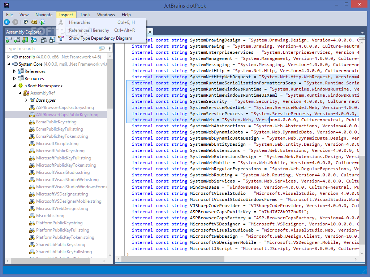
Task: Click the Root Namespace braces icon
Action: pyautogui.click(x=21, y=85)
